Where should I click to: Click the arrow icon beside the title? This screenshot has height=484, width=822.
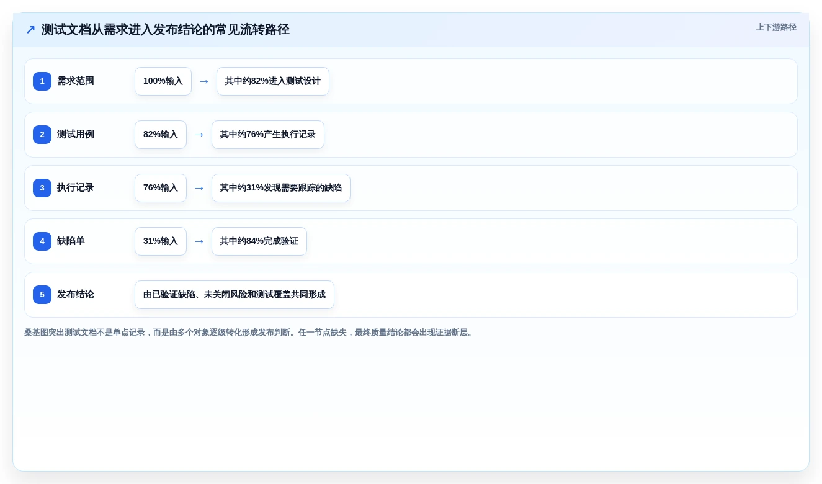[30, 30]
